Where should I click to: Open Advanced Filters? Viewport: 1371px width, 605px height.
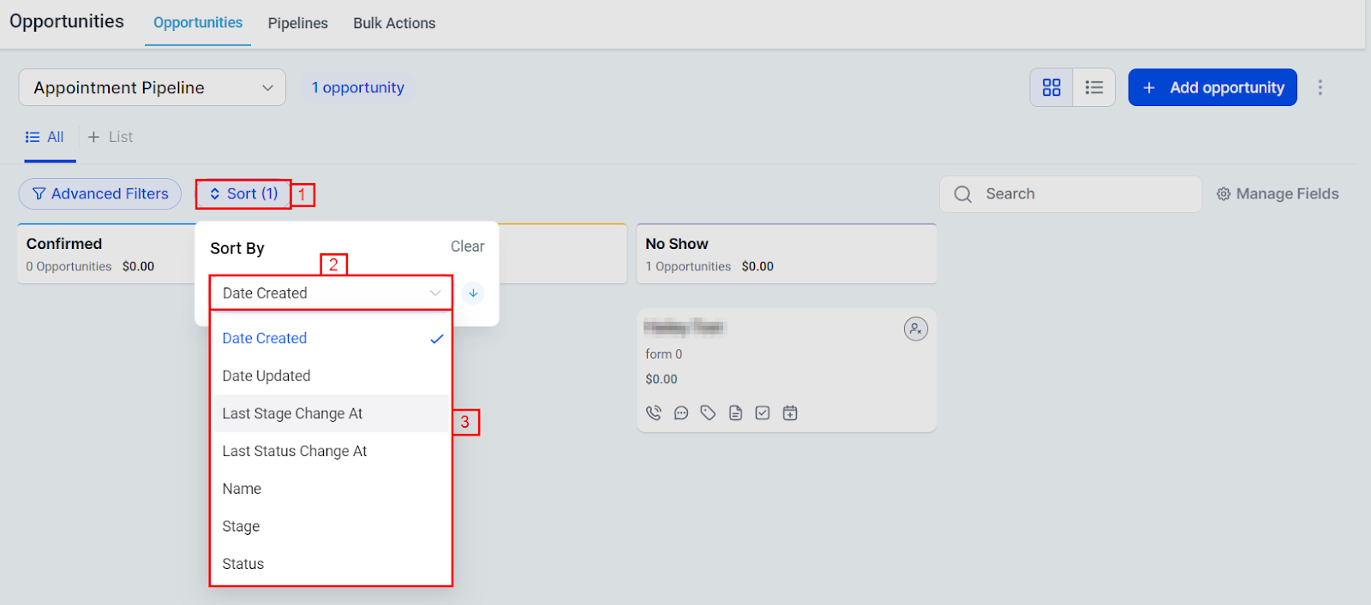coord(100,194)
